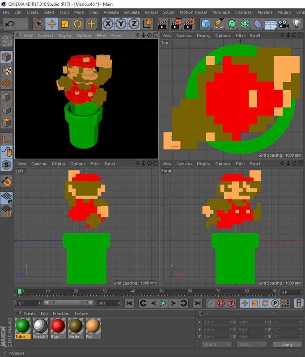Toggle parameter P keyframe recording icon
This screenshot has width=305, height=357.
coord(275,303)
